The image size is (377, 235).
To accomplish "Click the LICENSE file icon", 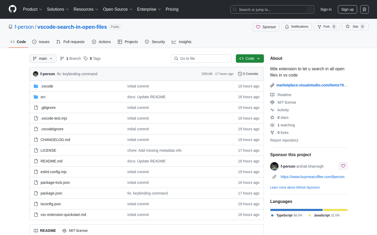I will [36, 150].
